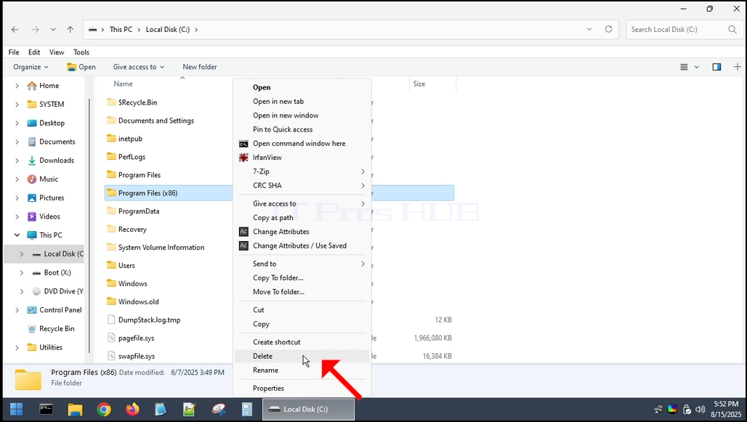
Task: Click the search magnifier icon
Action: (x=732, y=30)
